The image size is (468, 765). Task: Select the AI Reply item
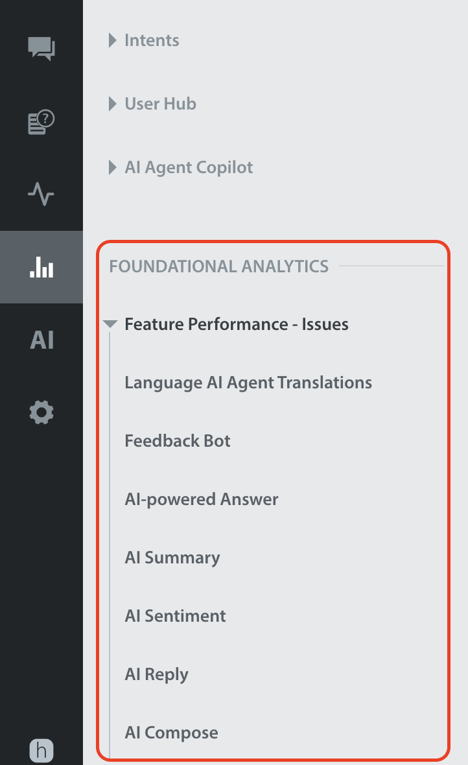pos(157,674)
